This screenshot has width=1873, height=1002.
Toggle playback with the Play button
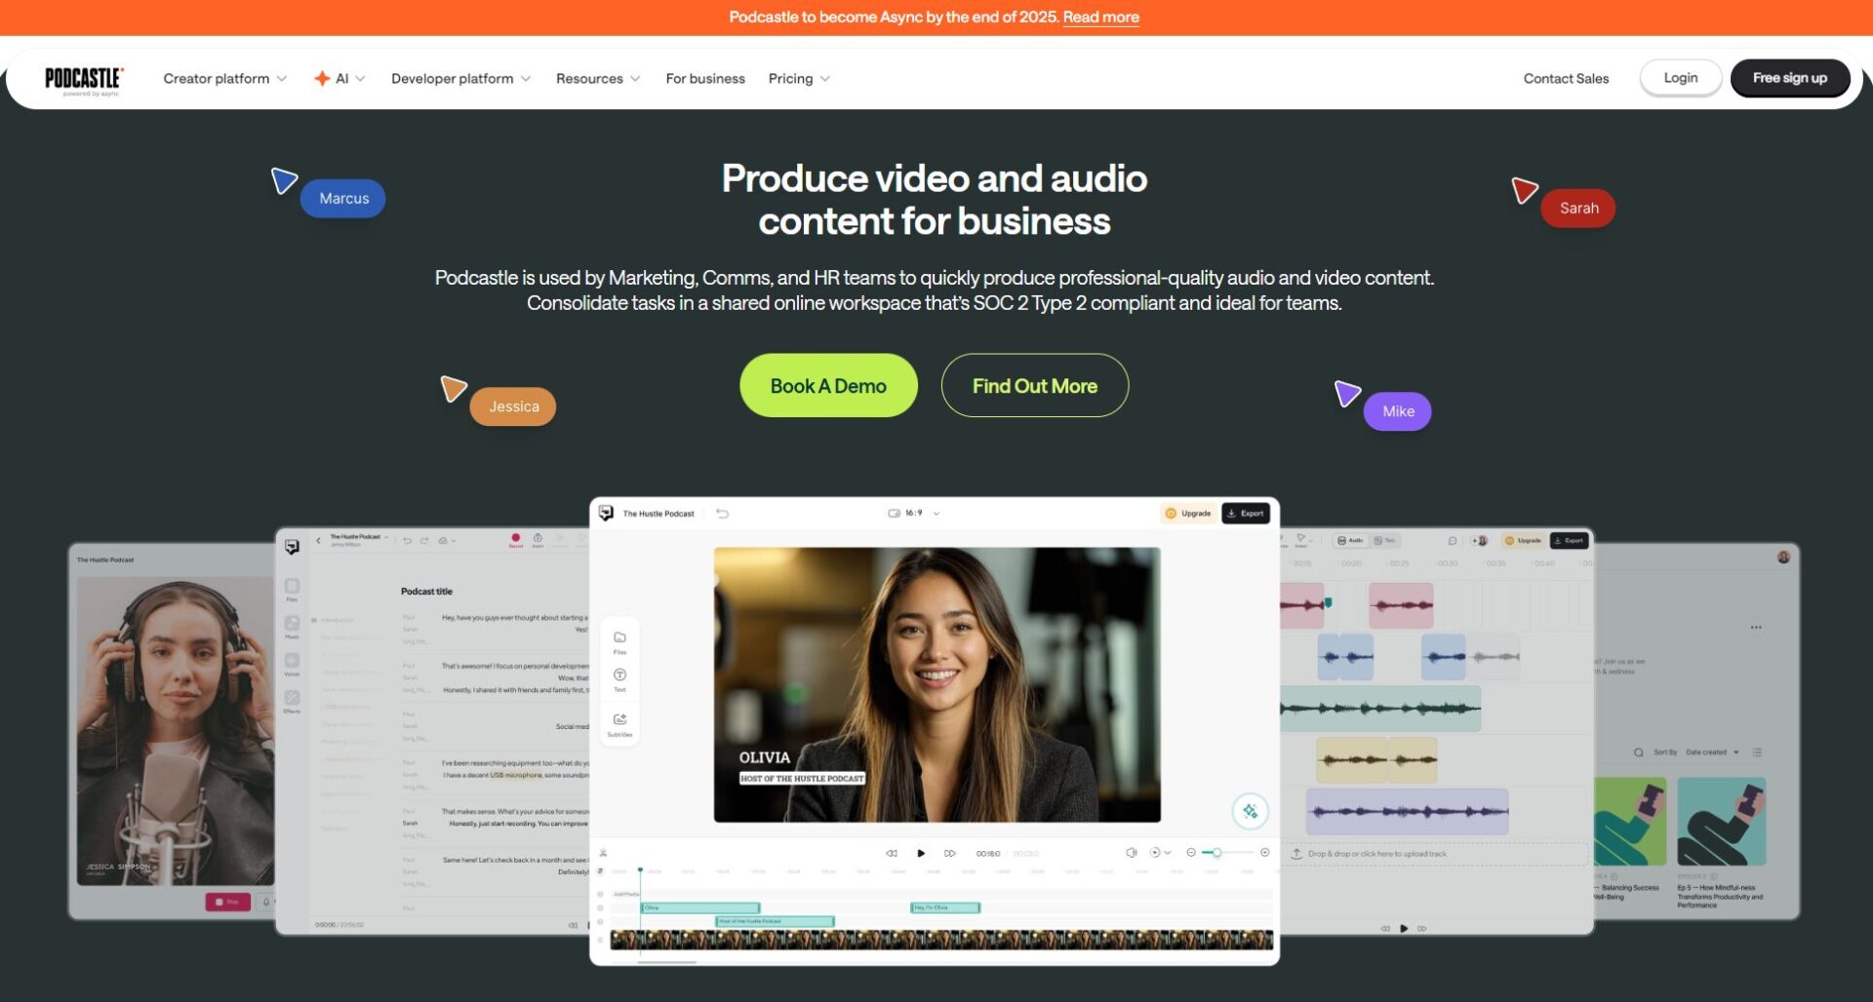click(x=921, y=853)
